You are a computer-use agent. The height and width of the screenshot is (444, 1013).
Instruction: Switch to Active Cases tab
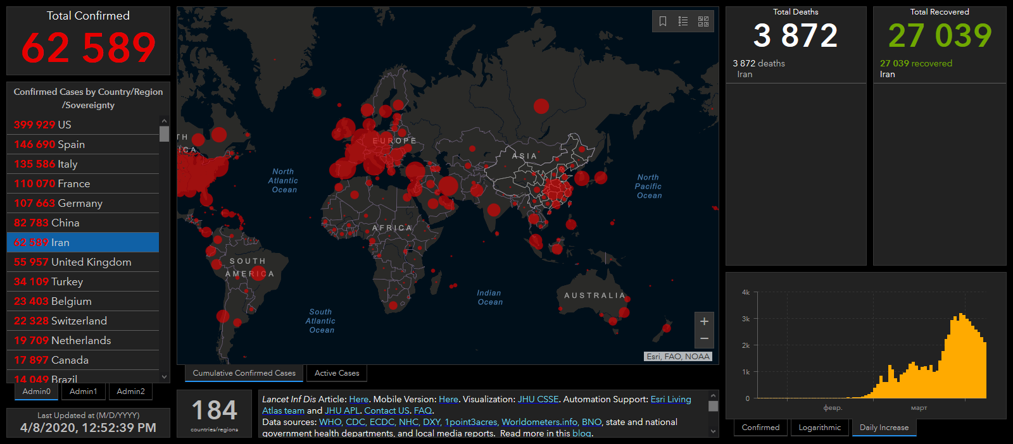337,373
